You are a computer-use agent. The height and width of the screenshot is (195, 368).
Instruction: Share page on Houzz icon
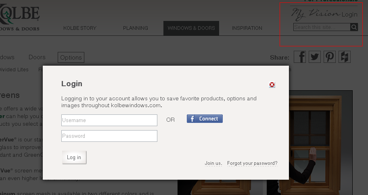[345, 57]
